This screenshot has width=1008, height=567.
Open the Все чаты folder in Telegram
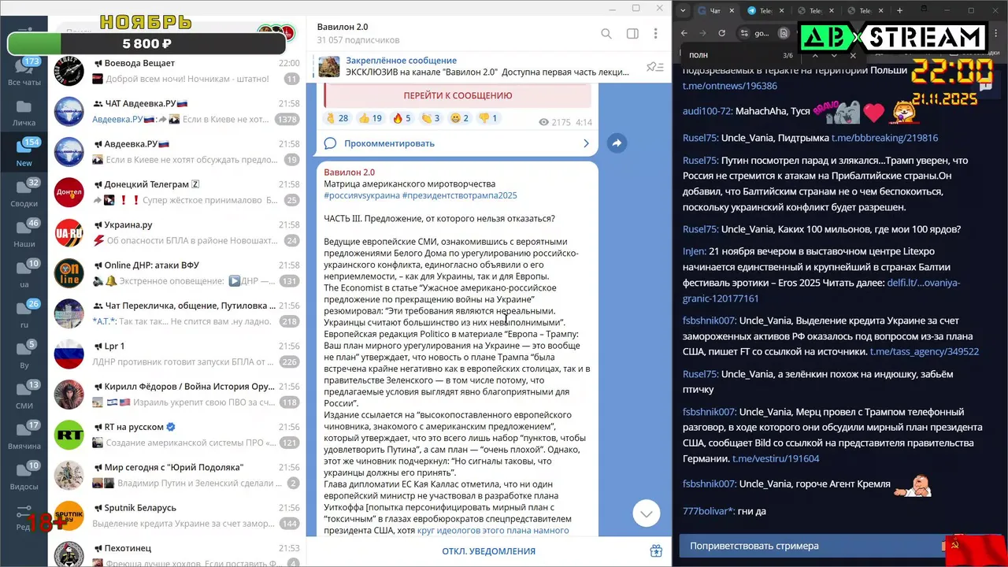pyautogui.click(x=24, y=72)
